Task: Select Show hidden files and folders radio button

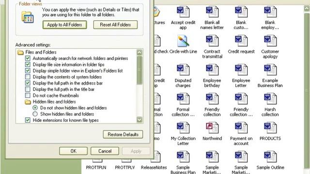Action: (35, 114)
